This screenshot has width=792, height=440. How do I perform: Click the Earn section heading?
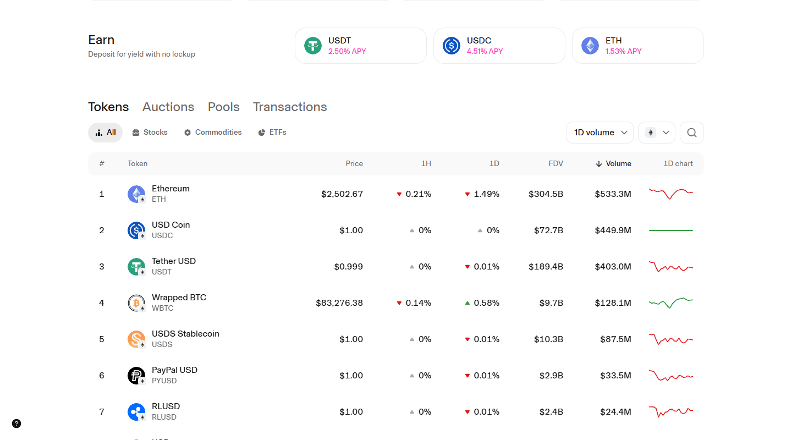(x=101, y=40)
